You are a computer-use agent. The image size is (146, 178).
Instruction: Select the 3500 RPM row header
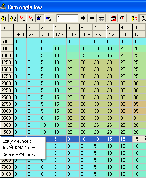pyautogui.click(x=7, y=118)
